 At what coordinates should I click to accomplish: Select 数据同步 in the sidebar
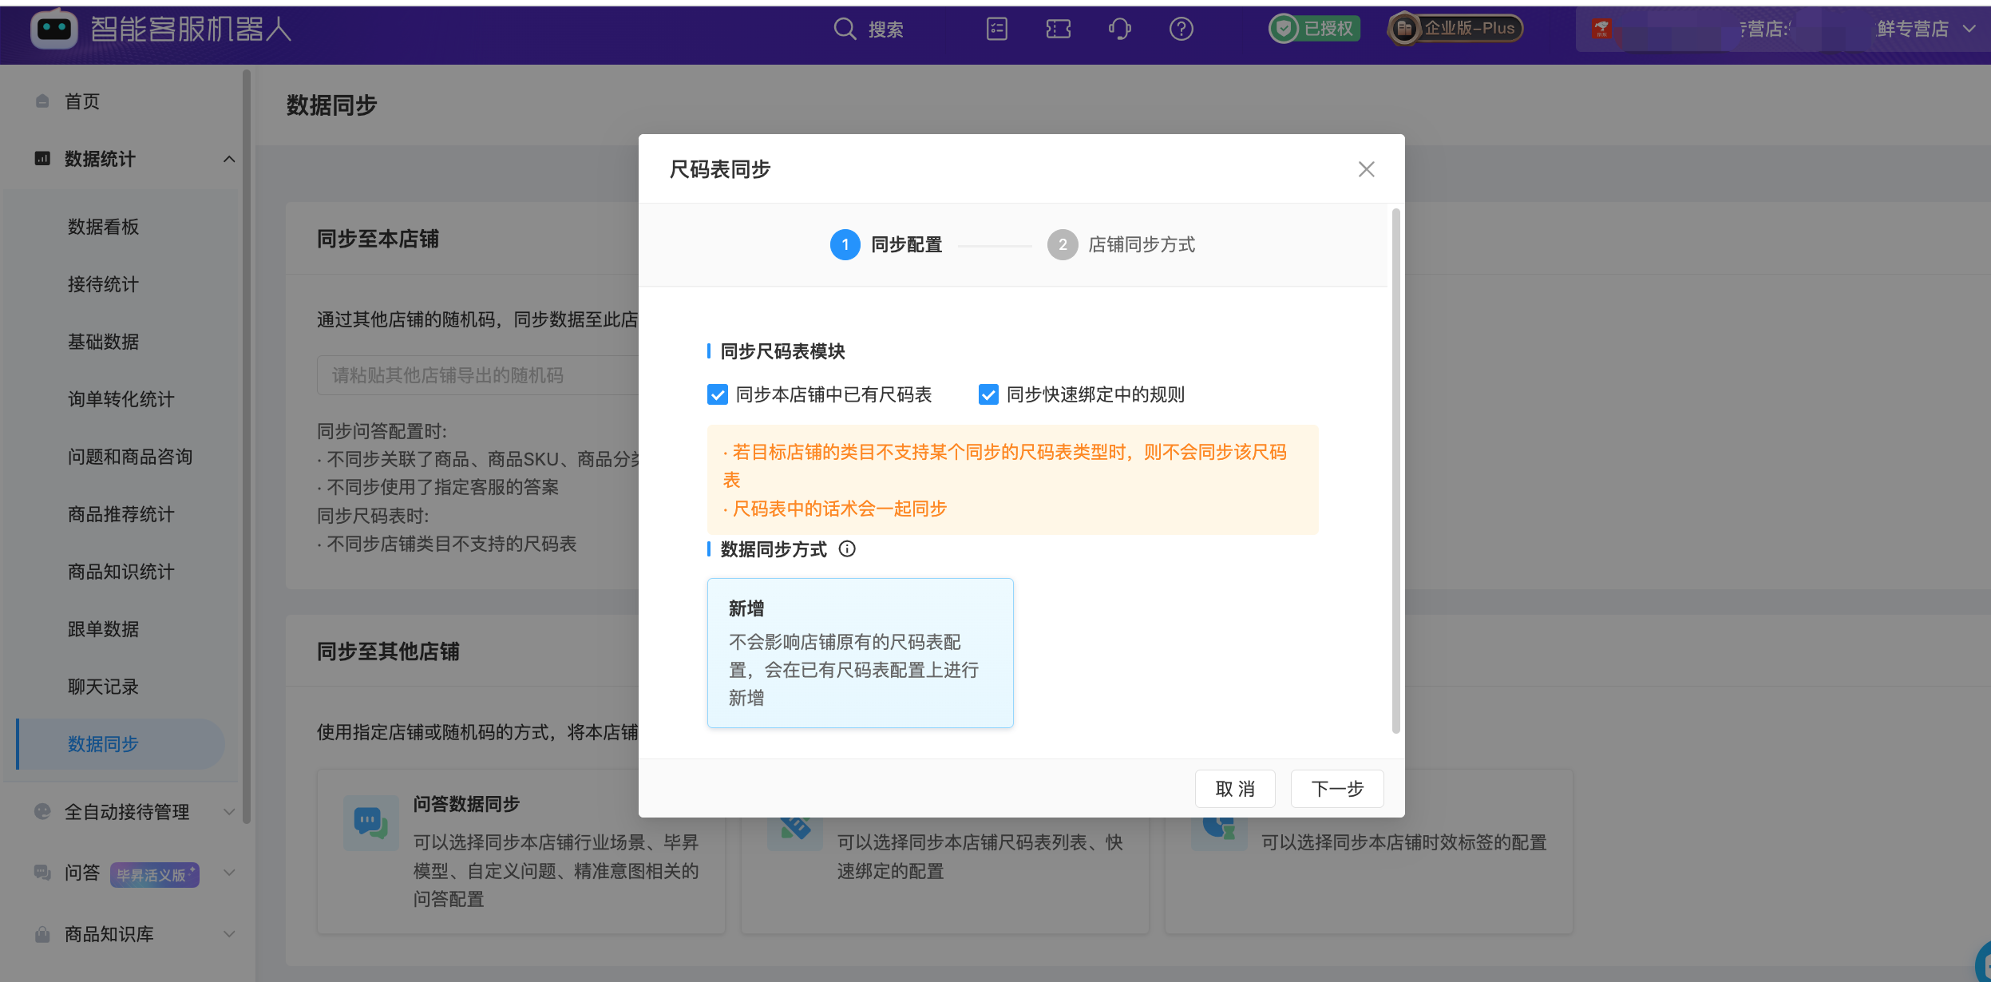(x=120, y=744)
